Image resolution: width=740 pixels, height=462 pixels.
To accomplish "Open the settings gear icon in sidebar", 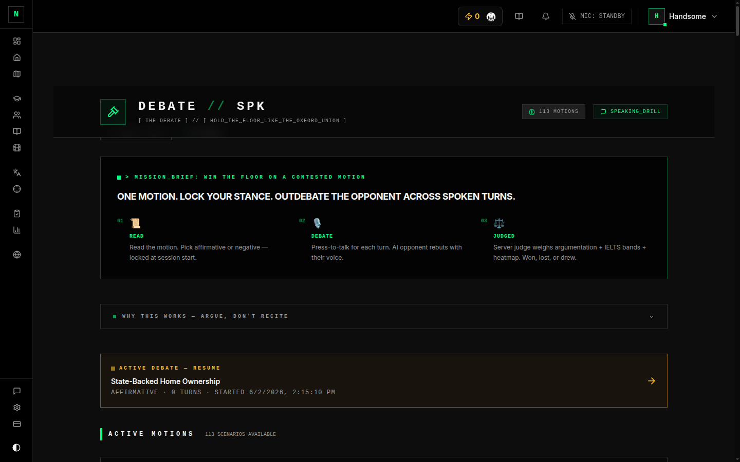I will pyautogui.click(x=17, y=408).
